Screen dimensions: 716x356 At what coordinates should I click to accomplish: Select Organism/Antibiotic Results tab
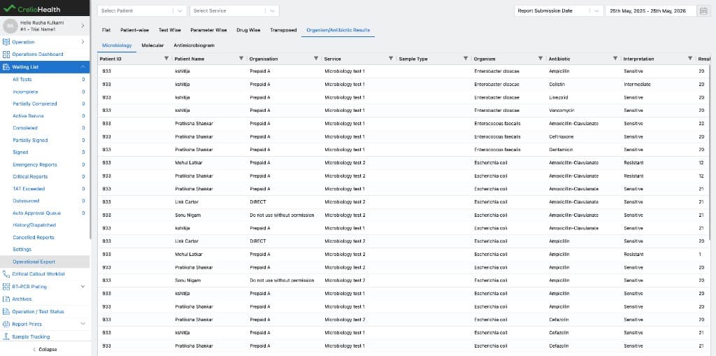pyautogui.click(x=338, y=30)
